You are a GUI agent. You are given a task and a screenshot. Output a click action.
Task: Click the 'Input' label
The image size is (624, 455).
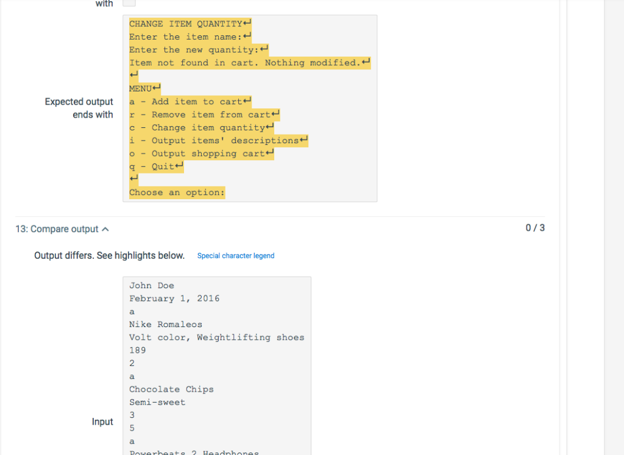coord(102,421)
